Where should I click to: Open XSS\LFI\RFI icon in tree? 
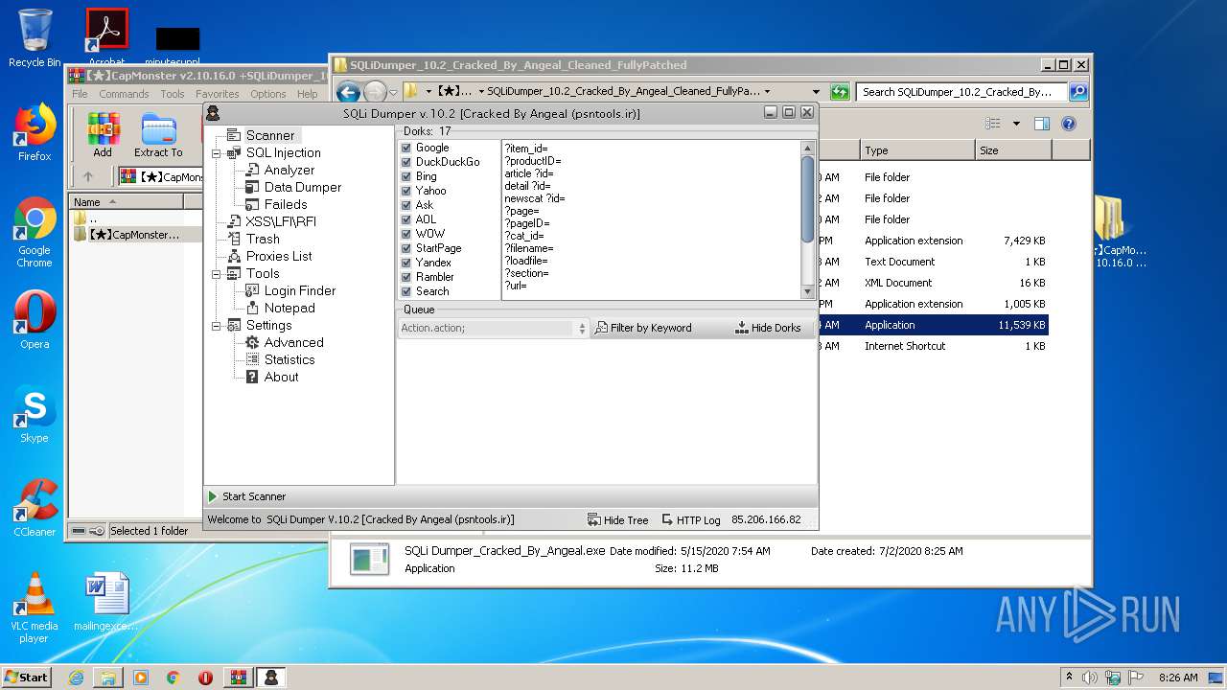(234, 221)
